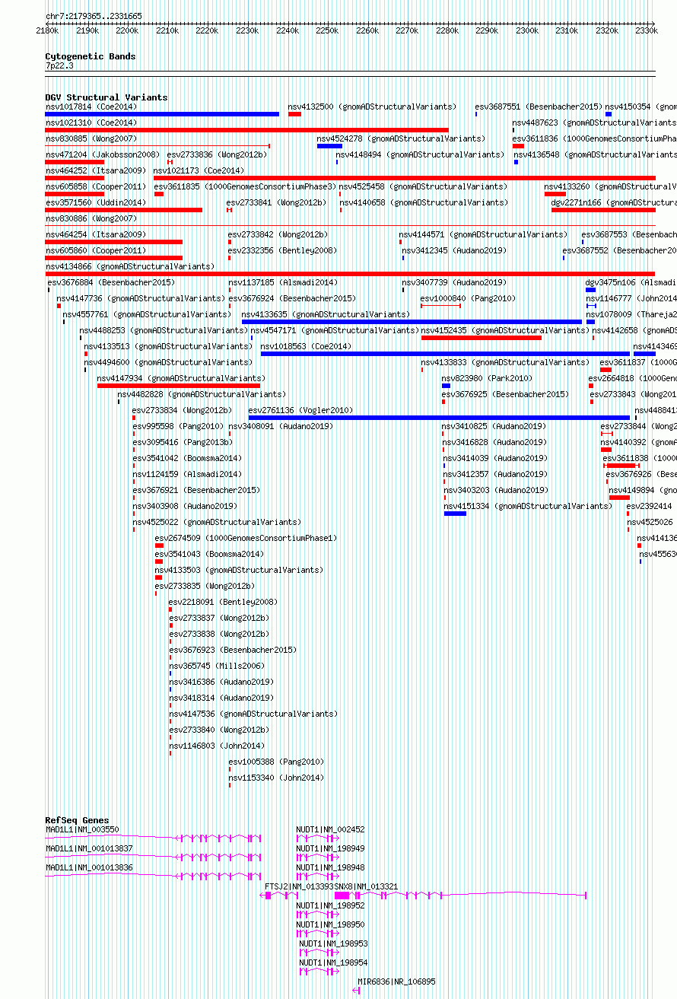This screenshot has height=999, width=677.
Task: Open variant nsv464254 (Itsara2009)
Action: [96, 234]
